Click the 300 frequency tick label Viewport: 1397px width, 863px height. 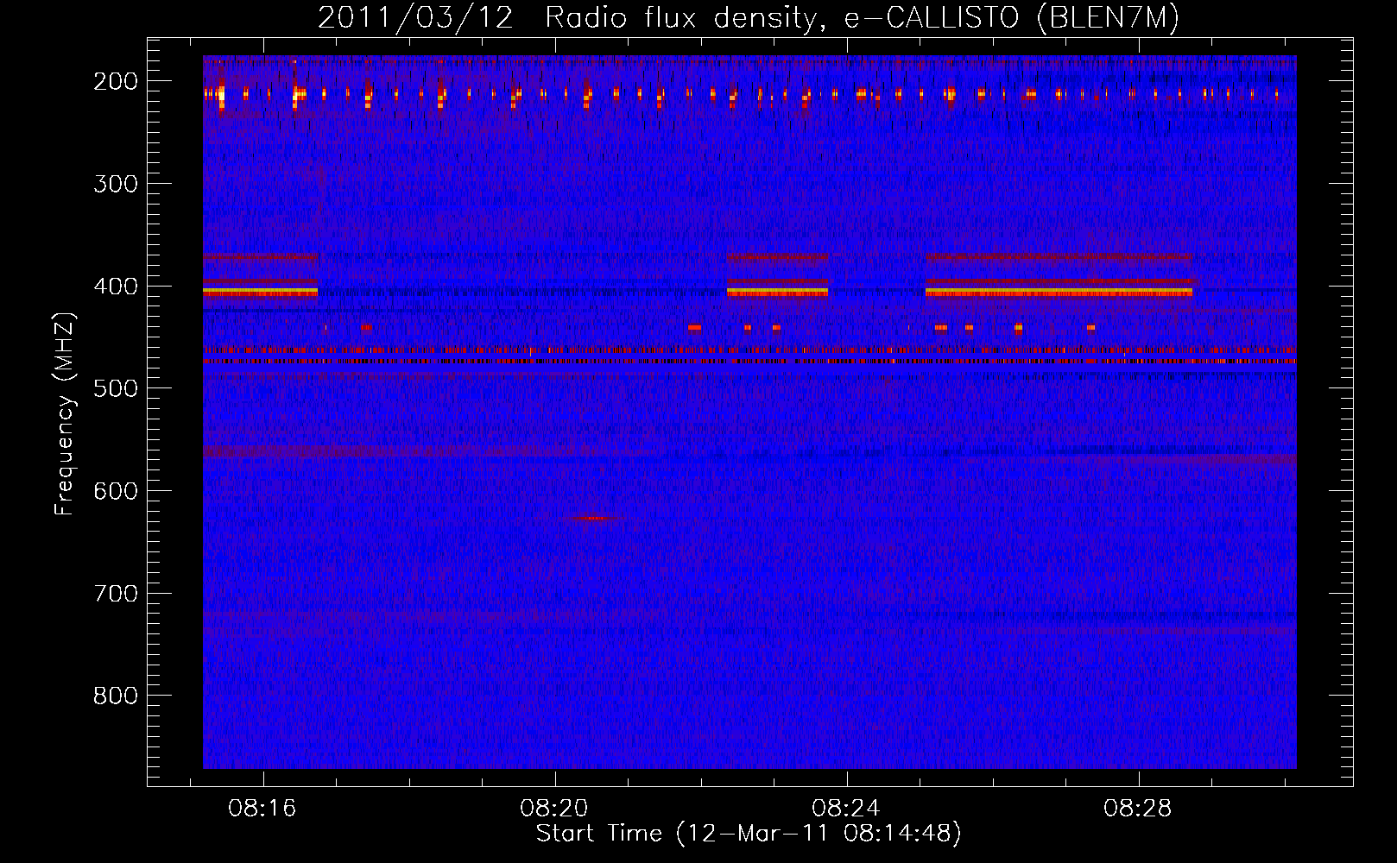(x=116, y=184)
